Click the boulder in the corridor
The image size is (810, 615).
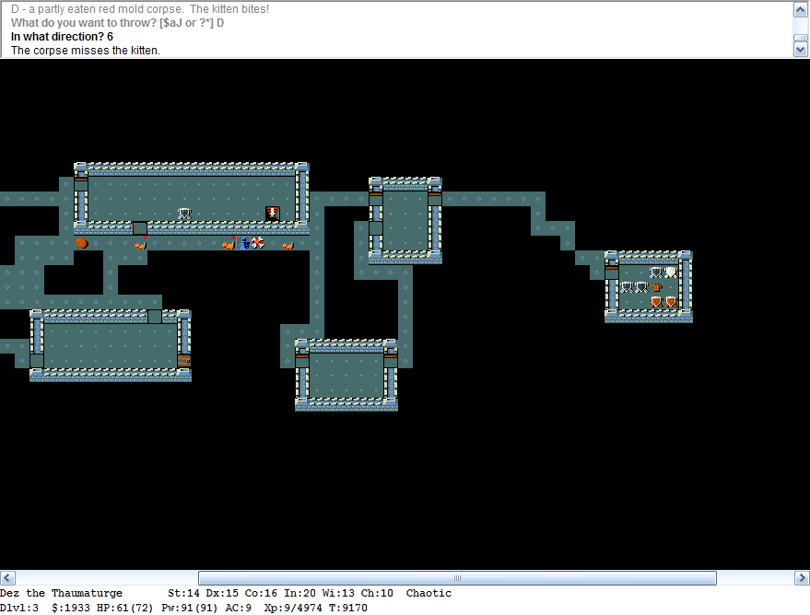click(x=81, y=243)
